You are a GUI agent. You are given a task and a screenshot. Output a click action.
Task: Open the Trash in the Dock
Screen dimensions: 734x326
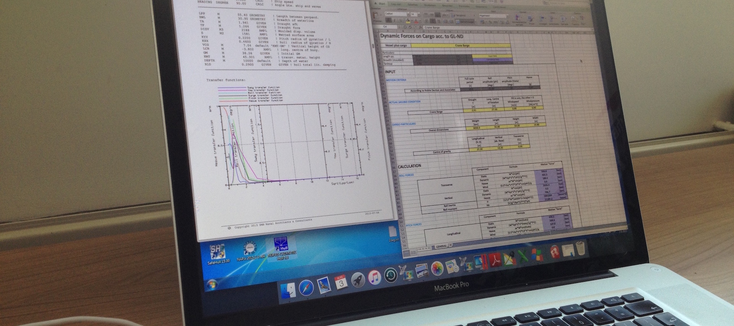tap(580, 248)
